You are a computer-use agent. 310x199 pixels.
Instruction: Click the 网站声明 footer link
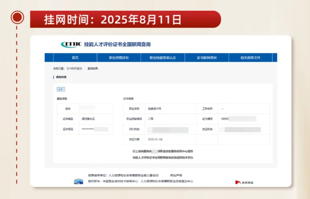pyautogui.click(x=176, y=176)
